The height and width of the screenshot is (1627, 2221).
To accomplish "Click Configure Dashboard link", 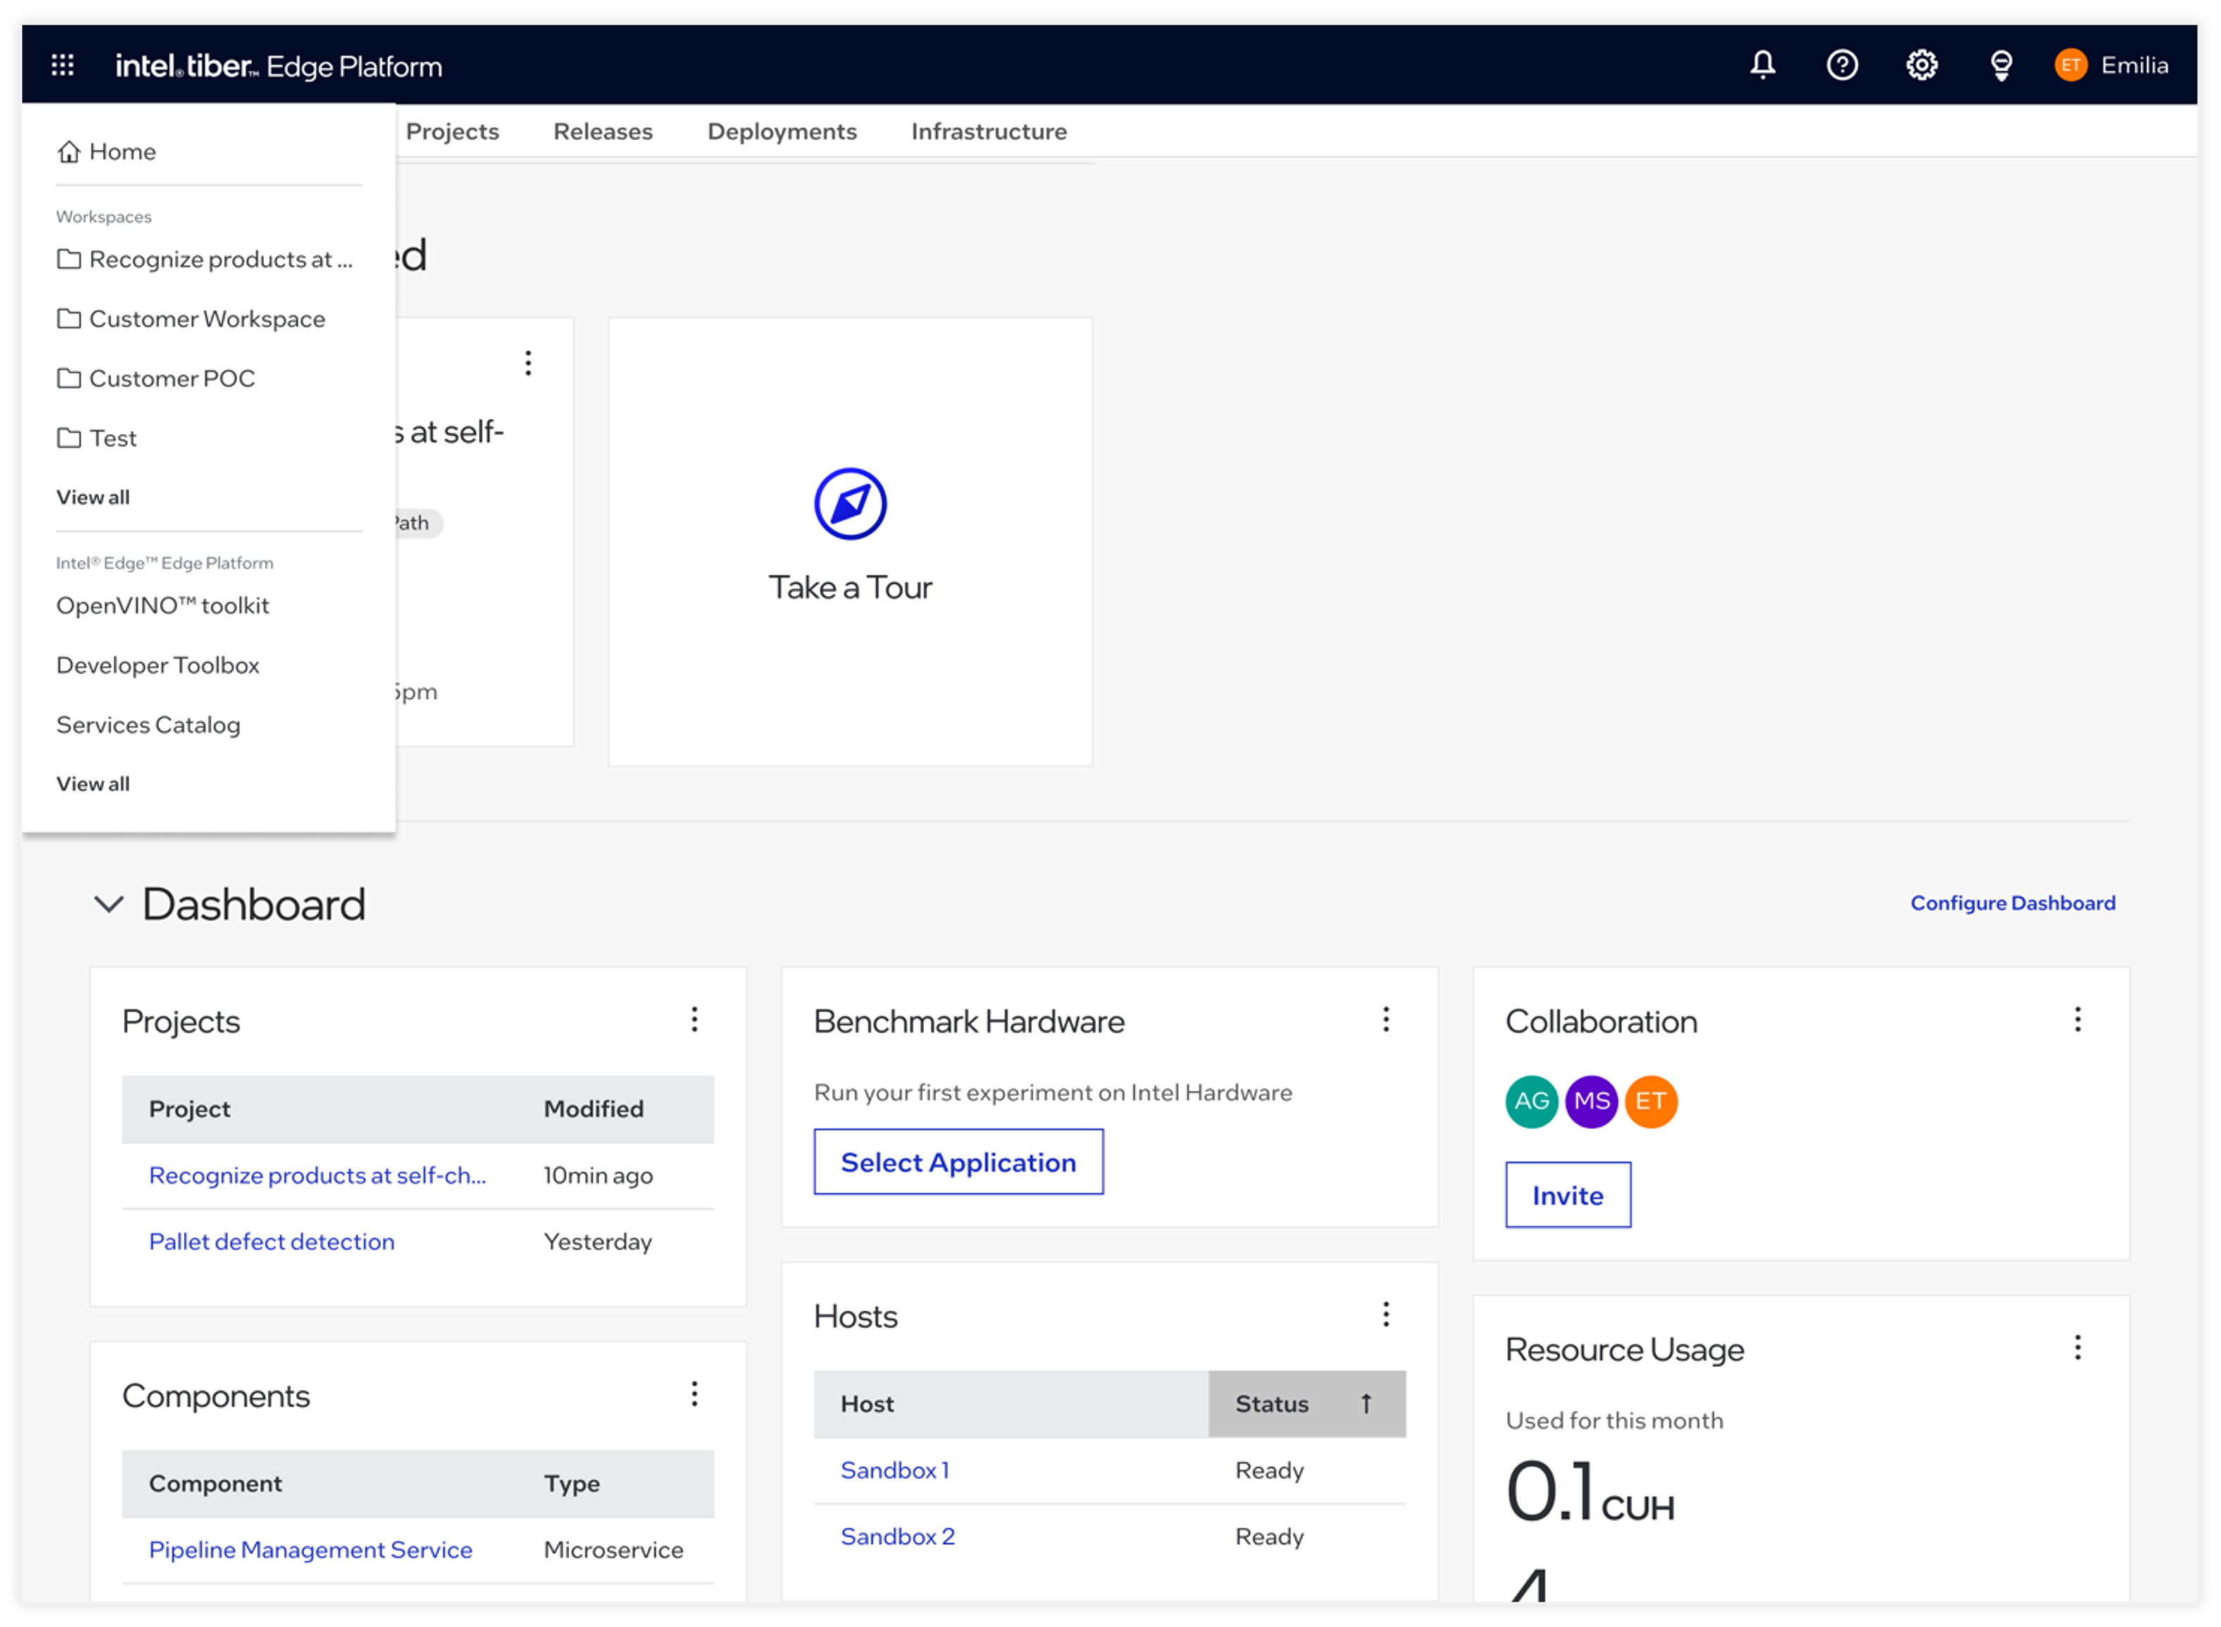I will point(2012,903).
